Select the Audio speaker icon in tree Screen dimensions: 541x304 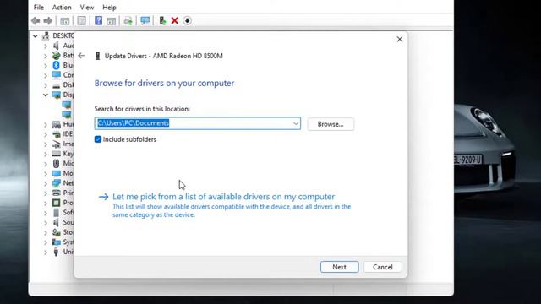click(56, 46)
